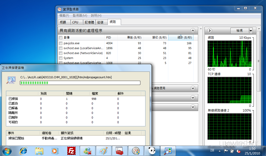This screenshot has width=266, height=156.
Task: Open FileZilla from the taskbar
Action: [71, 151]
